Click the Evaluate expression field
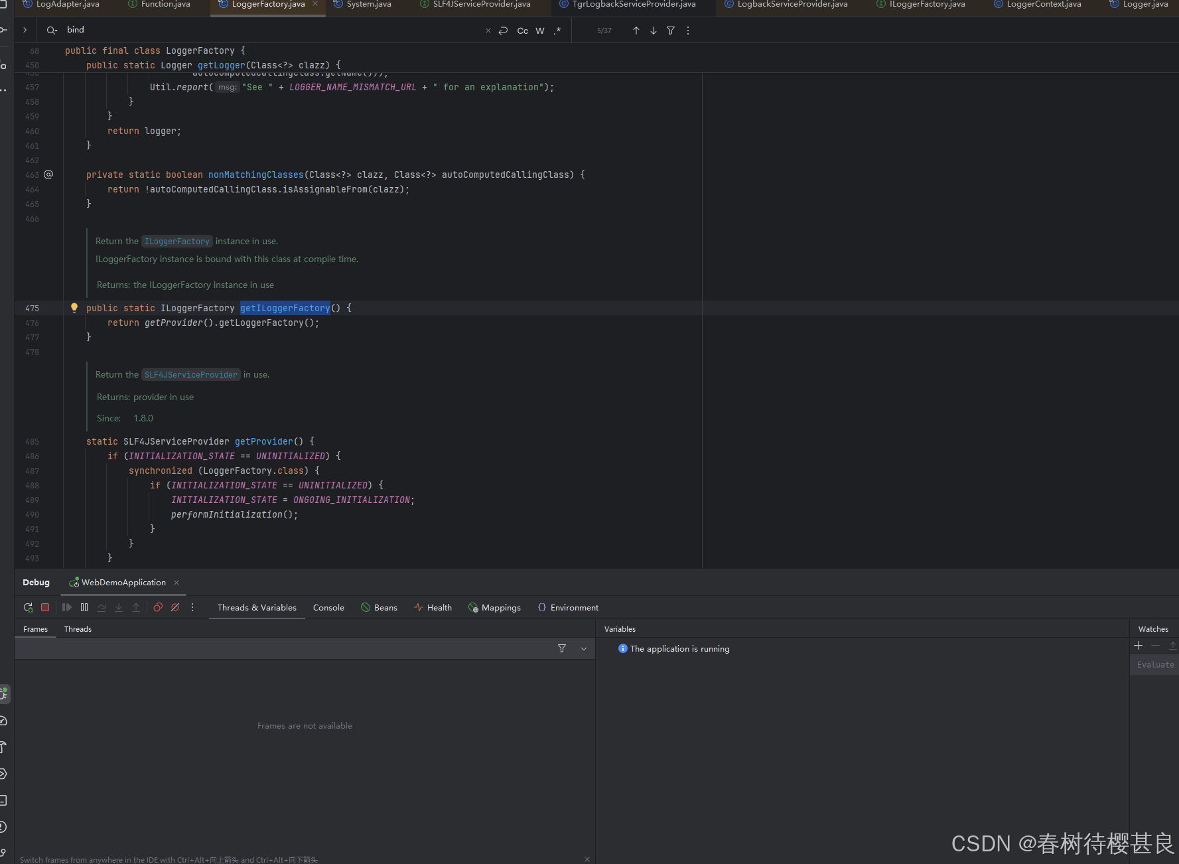This screenshot has height=864, width=1179. [x=1154, y=665]
